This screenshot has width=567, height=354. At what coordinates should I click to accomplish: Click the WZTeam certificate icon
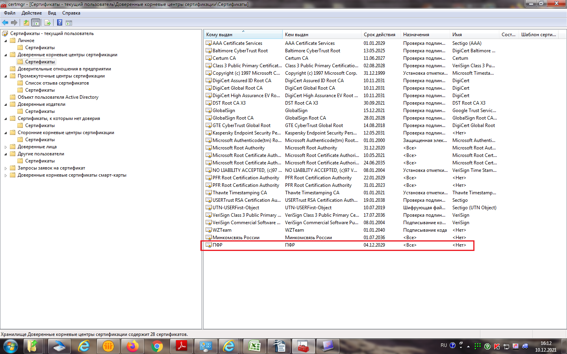coord(209,230)
